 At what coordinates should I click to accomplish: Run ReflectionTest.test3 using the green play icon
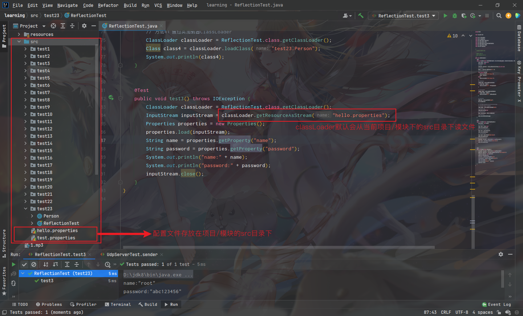coord(445,16)
